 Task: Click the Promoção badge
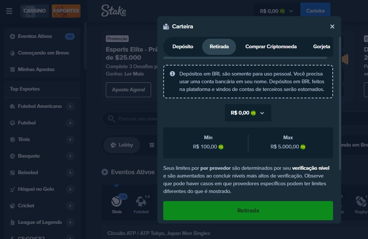tap(117, 39)
